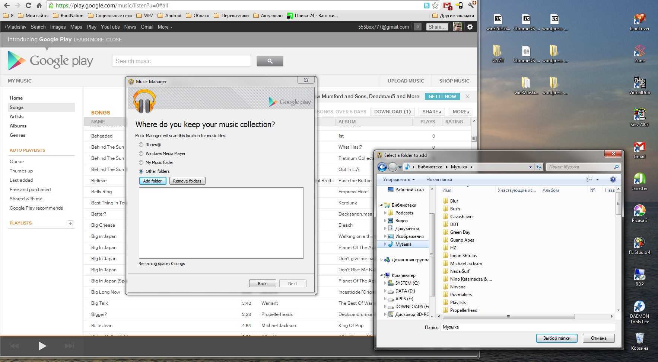Add a new playlist with plus icon
The height and width of the screenshot is (362, 658).
[x=70, y=223]
